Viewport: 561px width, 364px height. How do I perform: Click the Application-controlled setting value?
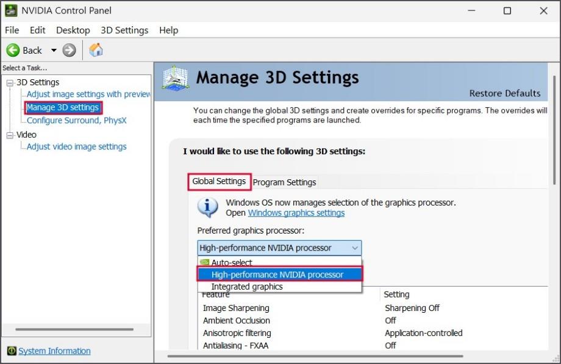coord(424,334)
